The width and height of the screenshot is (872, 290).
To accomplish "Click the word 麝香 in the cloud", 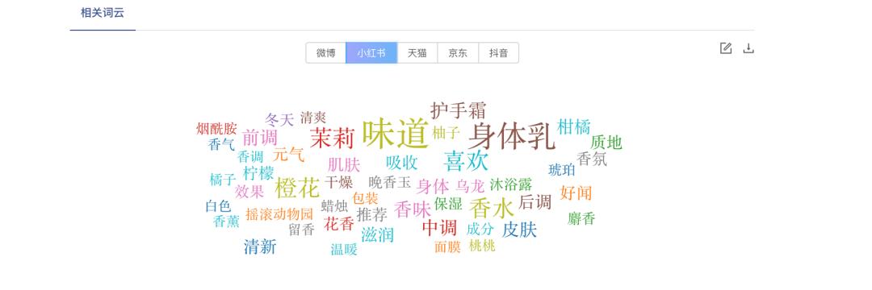I will tap(581, 218).
